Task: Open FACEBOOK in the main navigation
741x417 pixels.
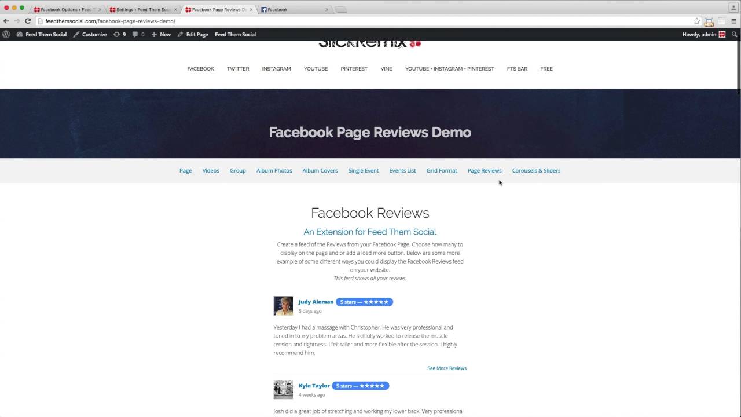Action: point(201,69)
